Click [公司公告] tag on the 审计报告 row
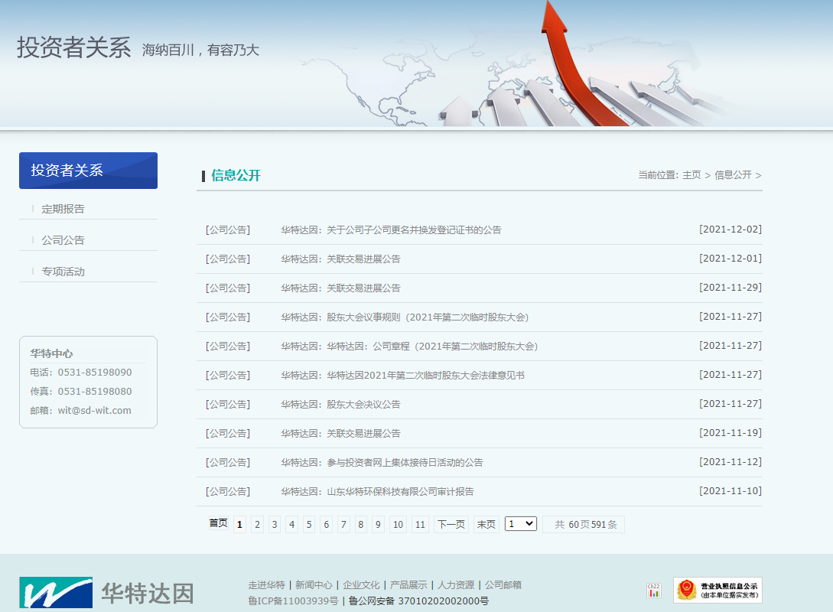This screenshot has height=612, width=833. point(228,492)
